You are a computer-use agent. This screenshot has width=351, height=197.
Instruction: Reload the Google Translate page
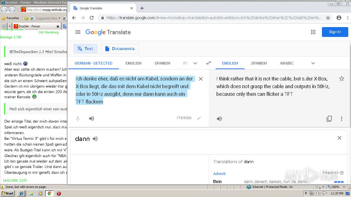92,18
